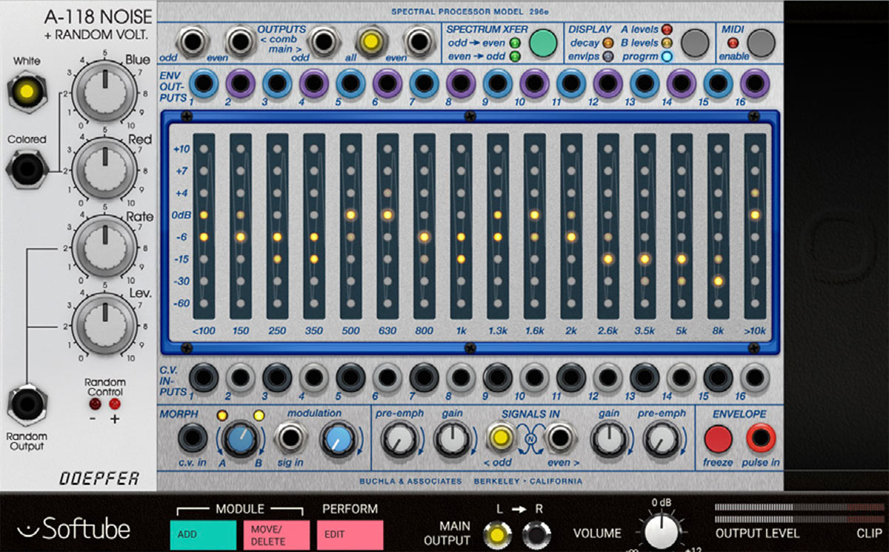Image resolution: width=889 pixels, height=552 pixels.
Task: Click the Blue noise knob
Action: [105, 91]
